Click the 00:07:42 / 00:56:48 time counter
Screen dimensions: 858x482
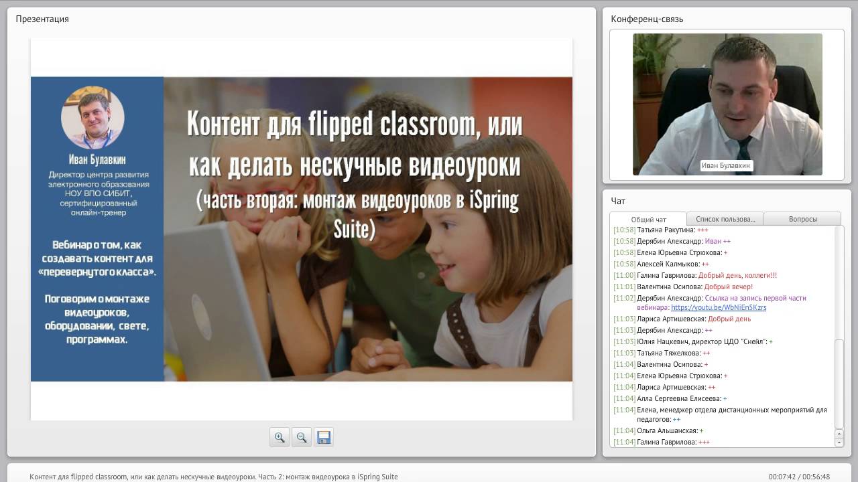(x=799, y=477)
